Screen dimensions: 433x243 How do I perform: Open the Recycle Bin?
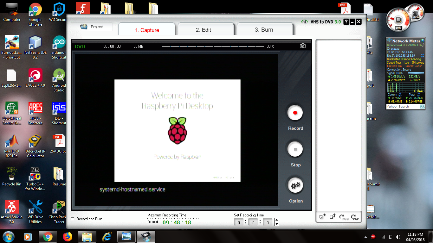pos(12,177)
